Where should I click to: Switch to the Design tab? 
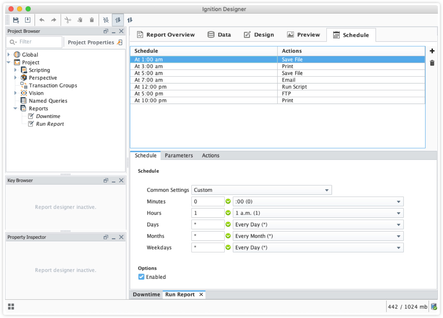point(259,35)
